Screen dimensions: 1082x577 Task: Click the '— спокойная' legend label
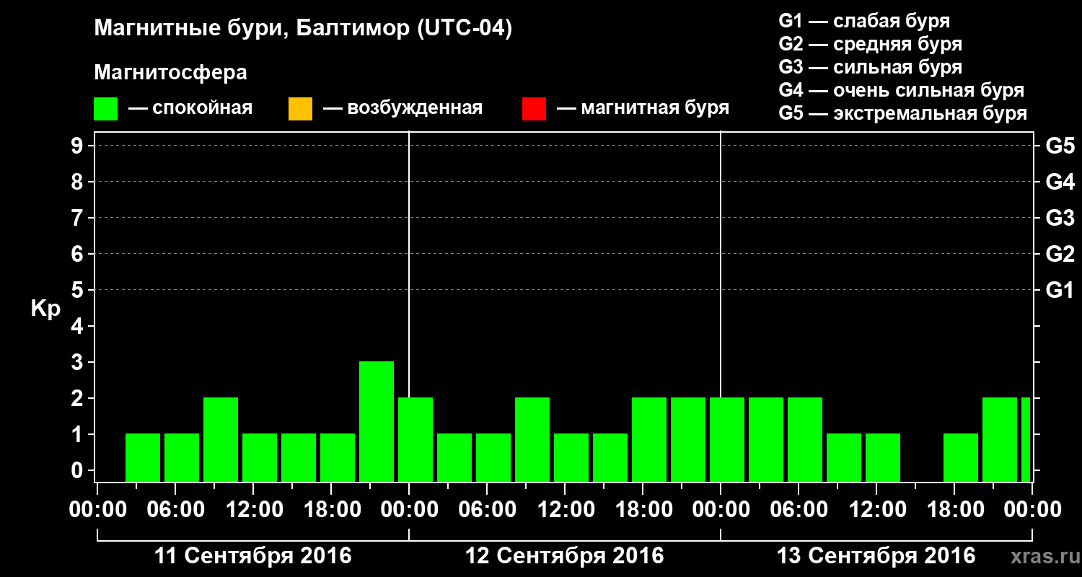(x=190, y=108)
